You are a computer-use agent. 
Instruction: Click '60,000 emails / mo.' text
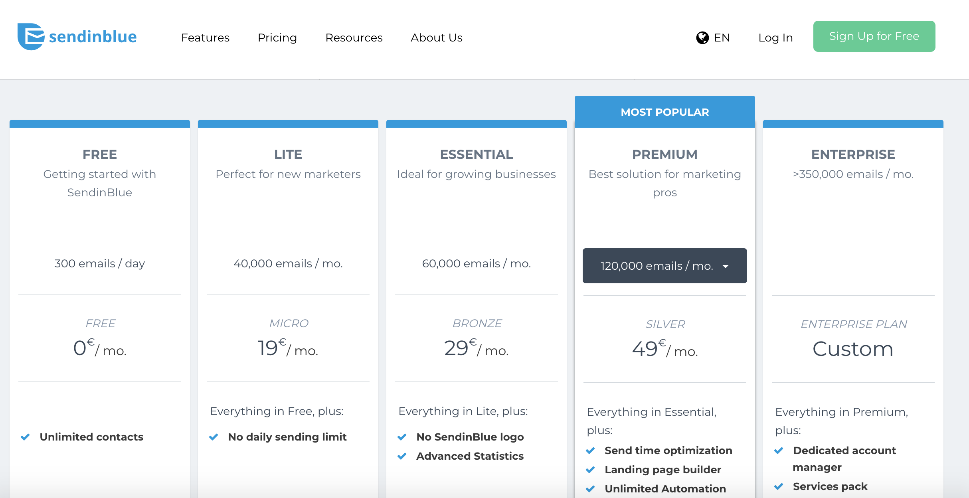tap(477, 263)
